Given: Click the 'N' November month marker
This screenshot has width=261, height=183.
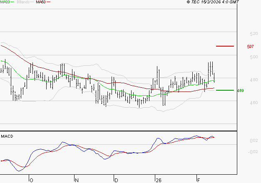Looking at the screenshot, I should pyautogui.click(x=77, y=180).
